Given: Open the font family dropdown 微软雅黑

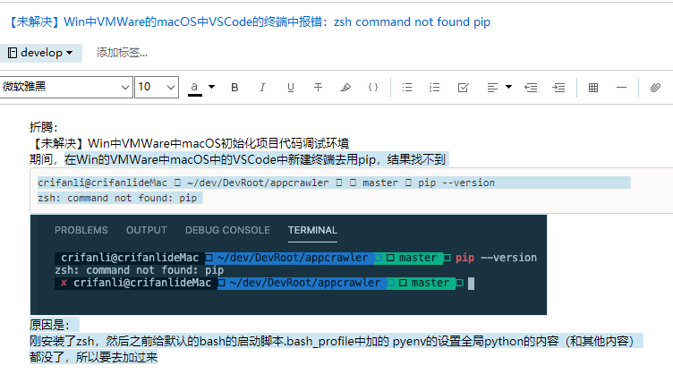Looking at the screenshot, I should (66, 87).
